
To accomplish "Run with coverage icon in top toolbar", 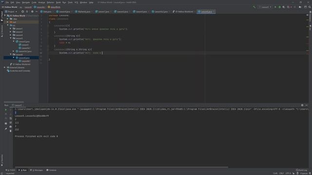I will pos(284,7).
